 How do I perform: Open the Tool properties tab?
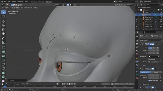[137, 36]
